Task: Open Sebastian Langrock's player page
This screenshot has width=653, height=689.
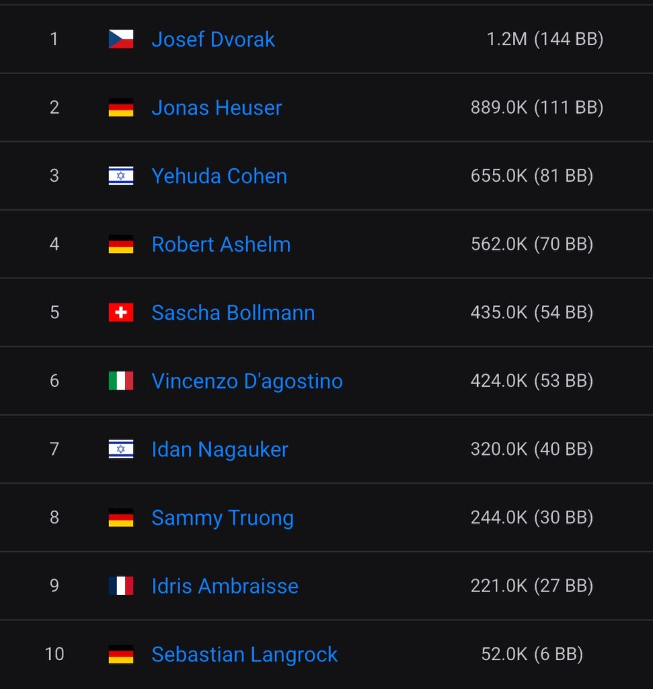Action: pyautogui.click(x=245, y=655)
